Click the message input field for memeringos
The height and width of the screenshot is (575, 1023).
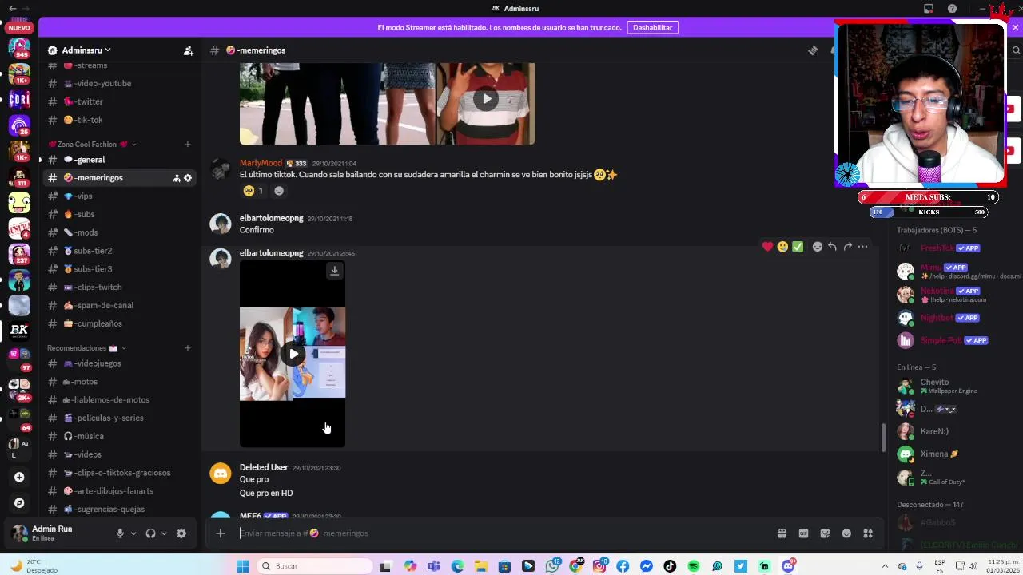click(504, 533)
